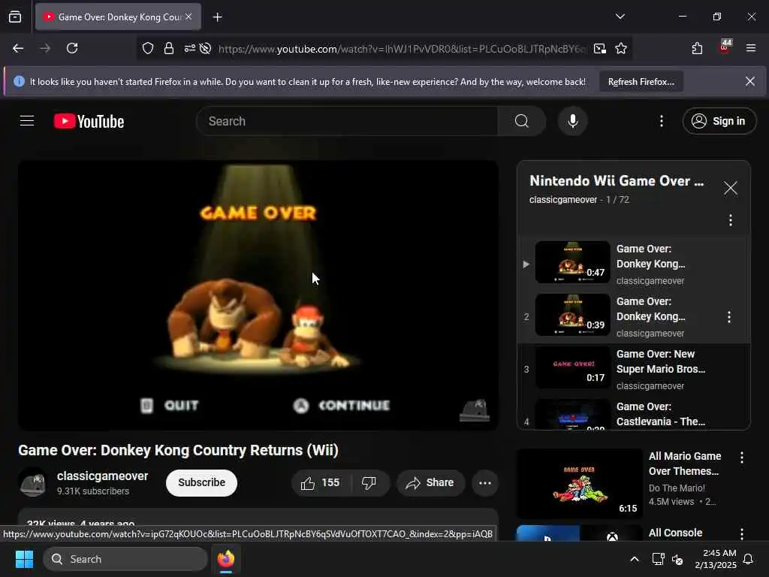Open the tracking protection shield icon

148,48
